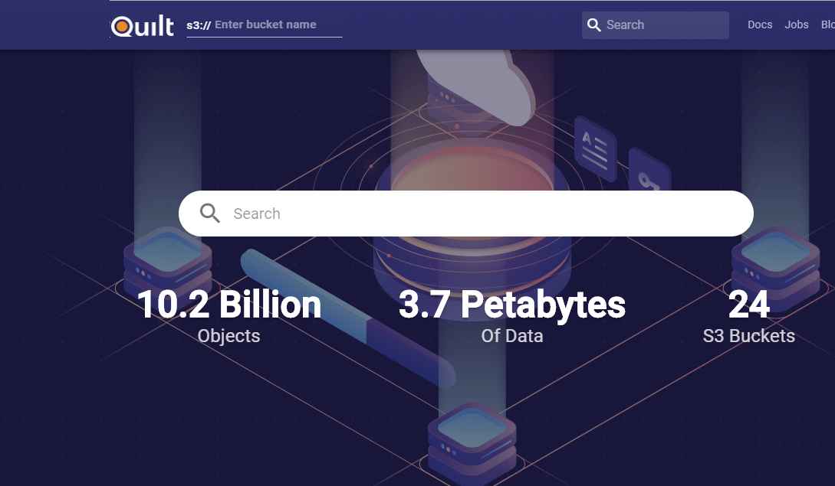
Task: Open the Jobs link in the navigation
Action: [797, 24]
